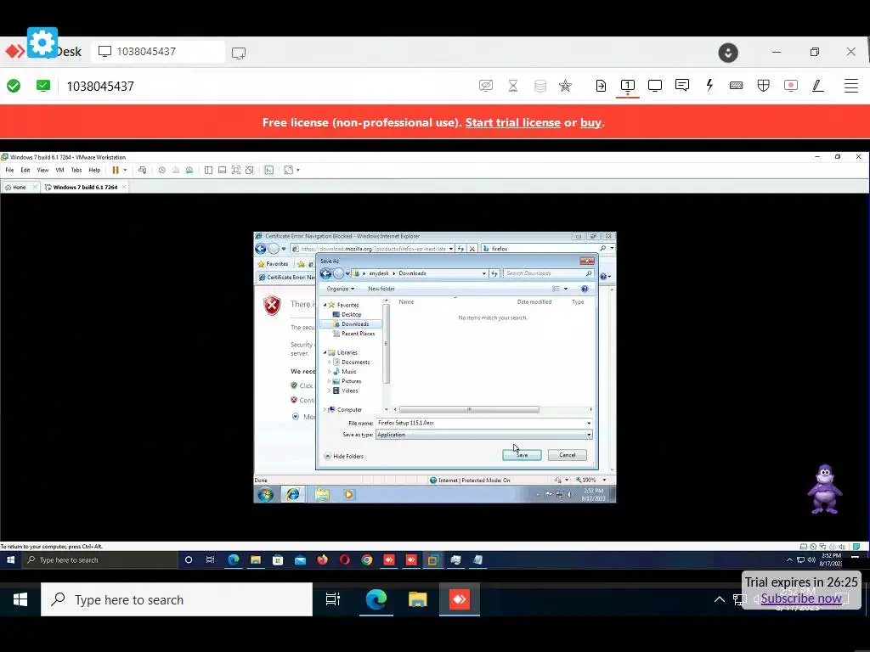Open the Organize dropdown menu
Screen dimensions: 870x652
coord(340,289)
